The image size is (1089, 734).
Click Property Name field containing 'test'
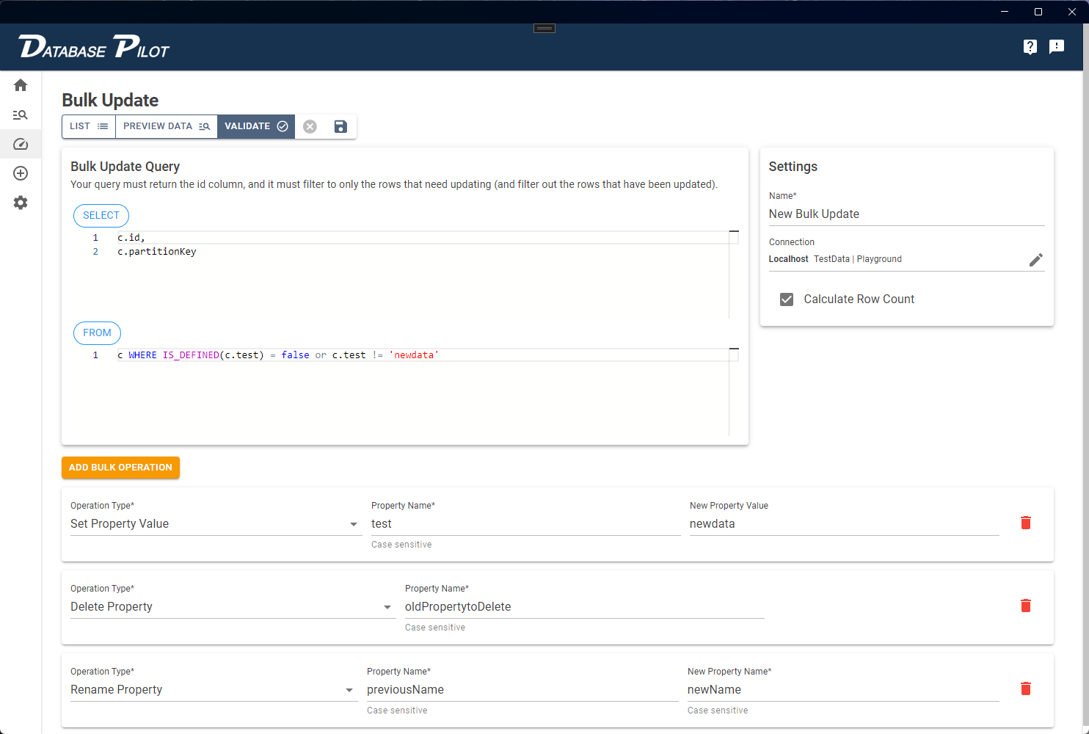click(x=525, y=524)
